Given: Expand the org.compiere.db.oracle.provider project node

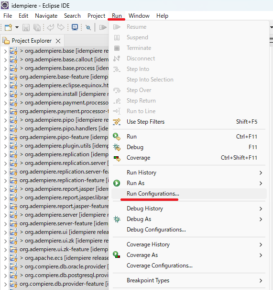Looking at the screenshot, I should (x=6, y=267).
